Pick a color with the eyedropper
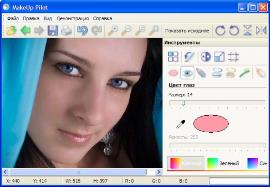Image resolution: width=270 pixels, height=187 pixels. pyautogui.click(x=181, y=124)
